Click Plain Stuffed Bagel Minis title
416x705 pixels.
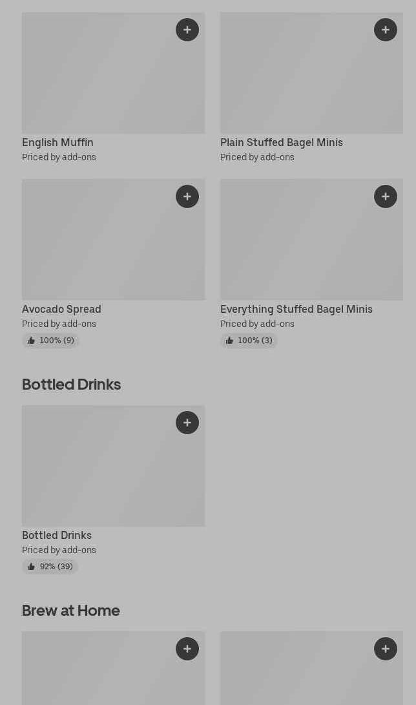click(x=281, y=142)
